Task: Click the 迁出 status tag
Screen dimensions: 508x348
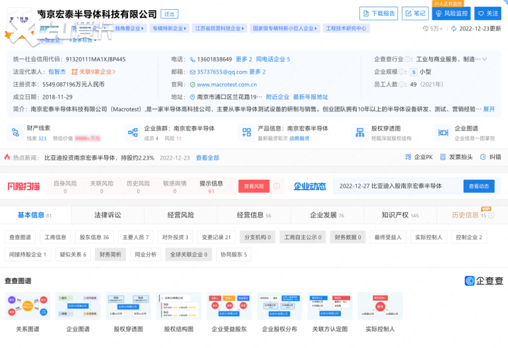Action: point(169,14)
